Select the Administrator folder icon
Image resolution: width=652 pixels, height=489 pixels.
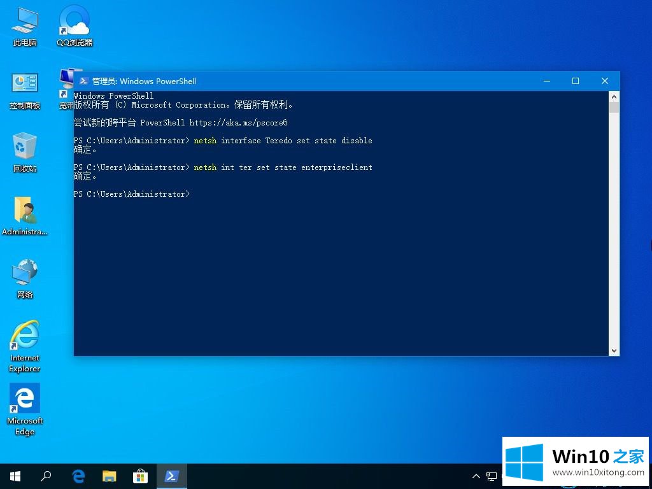pyautogui.click(x=25, y=215)
